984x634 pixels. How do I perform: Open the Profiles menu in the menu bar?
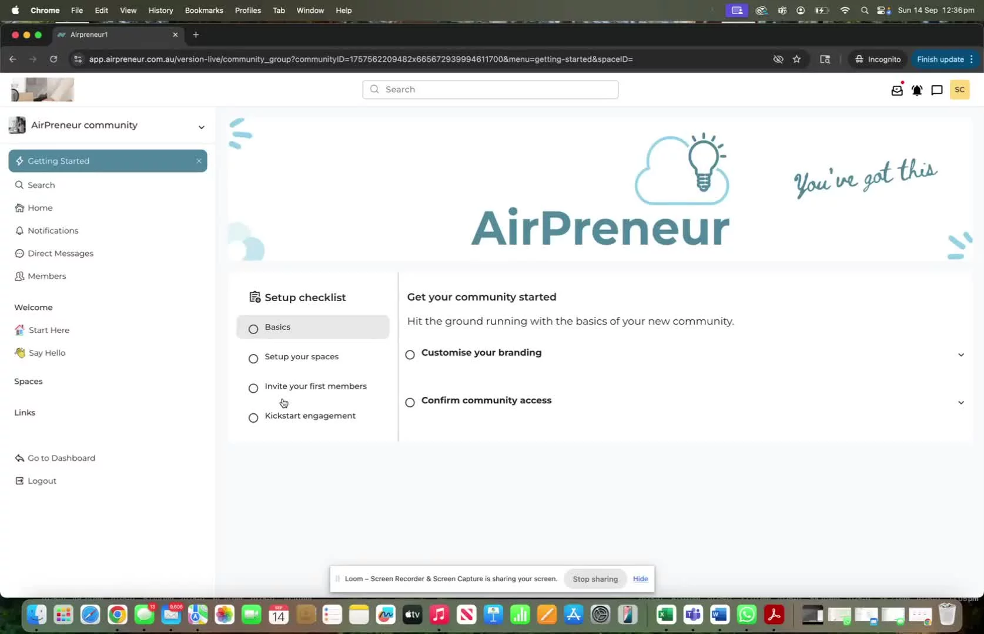(x=247, y=10)
